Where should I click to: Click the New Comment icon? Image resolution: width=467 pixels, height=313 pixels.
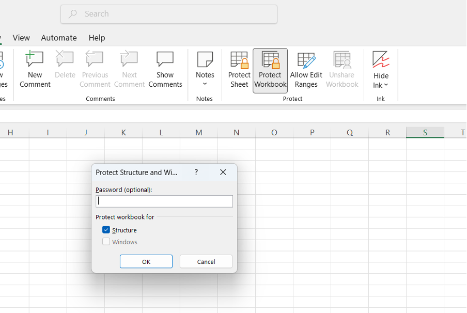pos(35,60)
